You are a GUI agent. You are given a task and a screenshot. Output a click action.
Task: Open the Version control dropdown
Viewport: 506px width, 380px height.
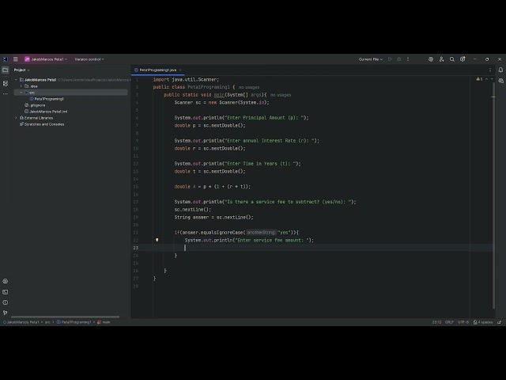[89, 59]
